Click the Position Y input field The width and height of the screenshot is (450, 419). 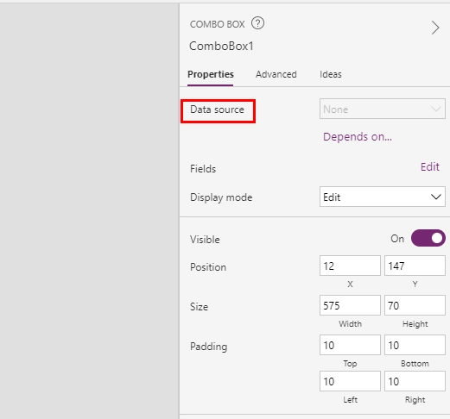pyautogui.click(x=415, y=266)
